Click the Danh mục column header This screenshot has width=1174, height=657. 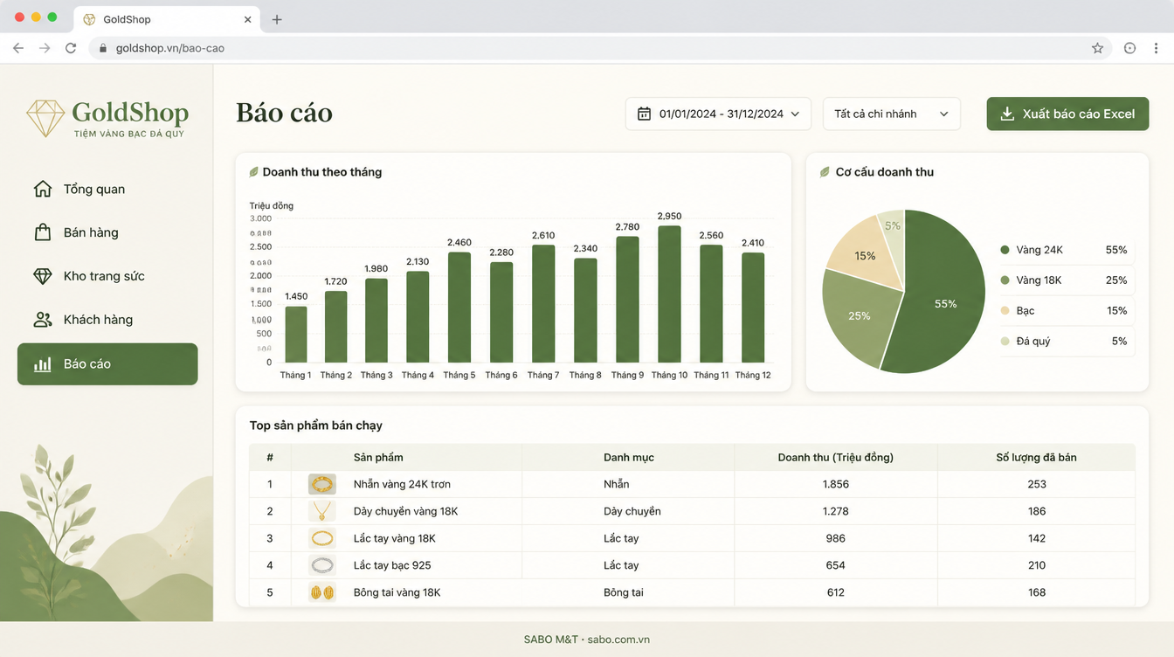(629, 458)
